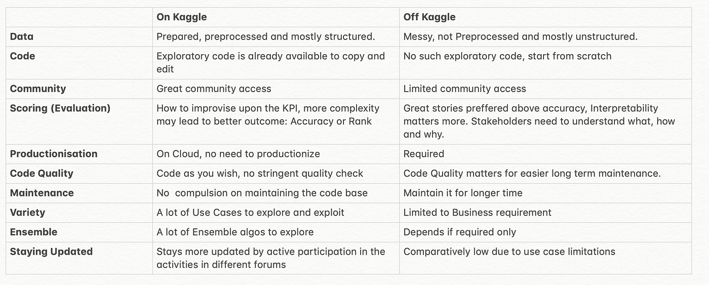Screen dimensions: 709x285
Task: Click 'Limited to Business requirement' cell
Action: click(478, 213)
